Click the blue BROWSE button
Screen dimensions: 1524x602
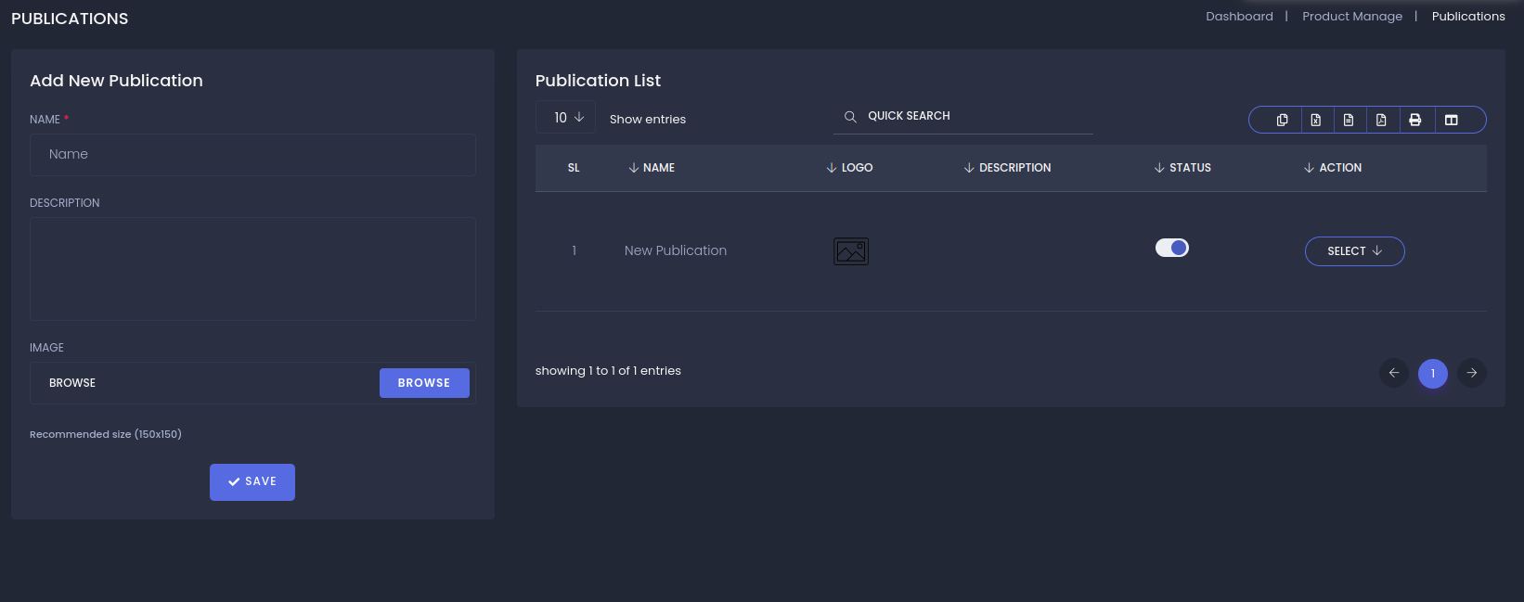point(424,383)
